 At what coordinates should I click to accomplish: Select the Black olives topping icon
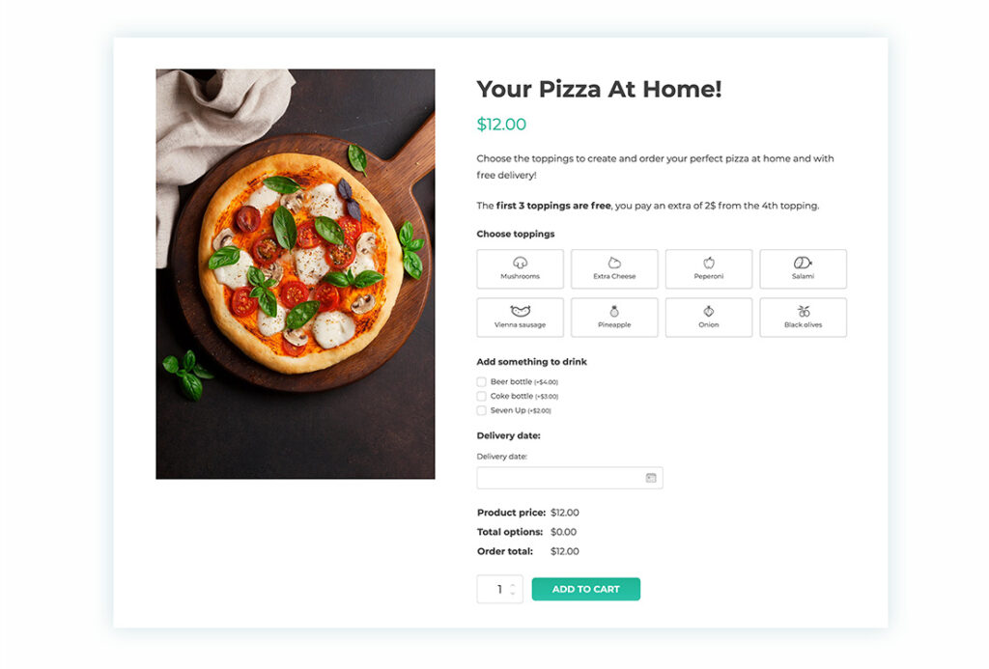[x=803, y=317]
